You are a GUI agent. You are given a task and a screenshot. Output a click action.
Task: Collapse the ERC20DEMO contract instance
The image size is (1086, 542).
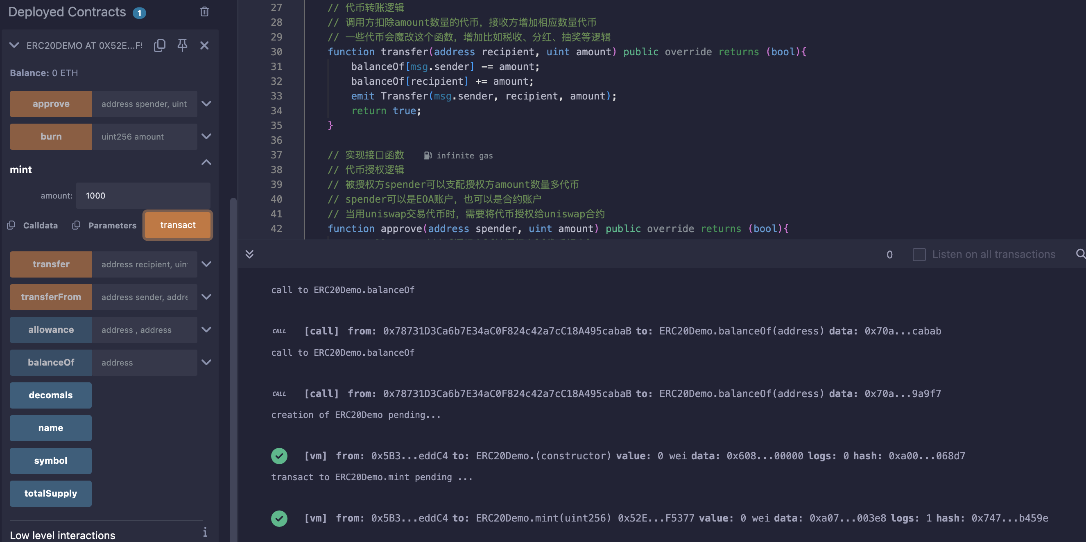click(x=14, y=45)
